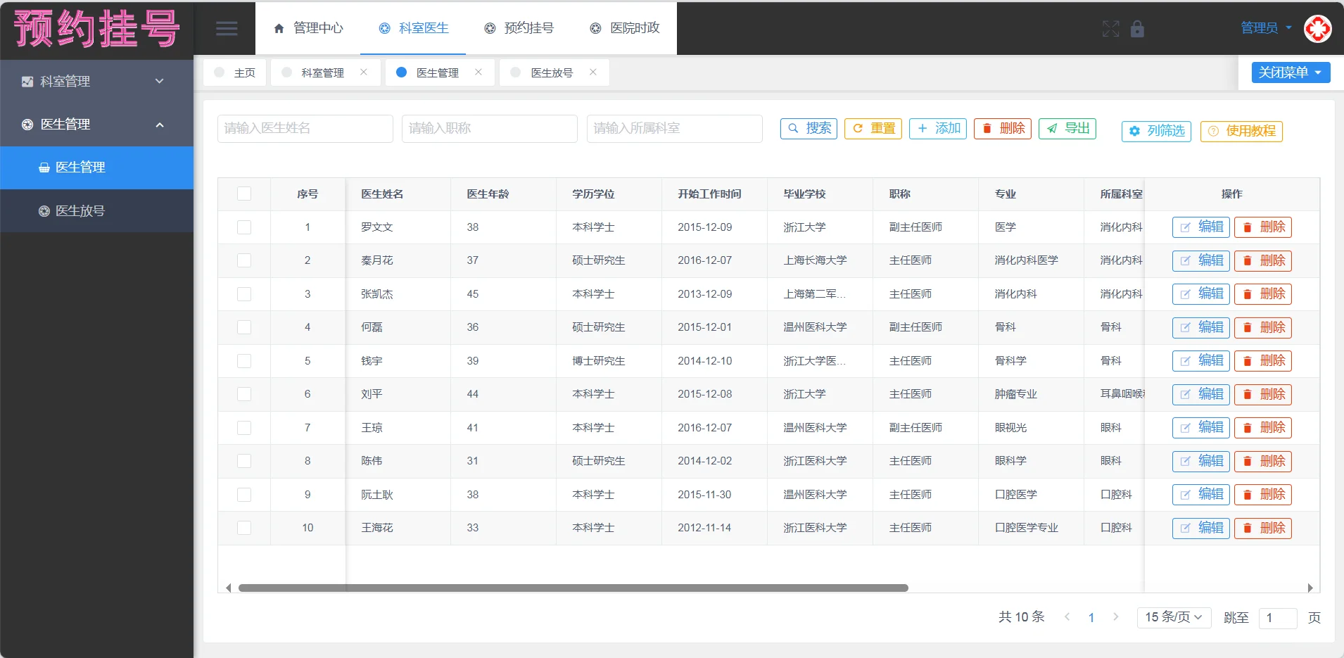Click the 搜索 search button
The height and width of the screenshot is (658, 1344).
(x=808, y=128)
